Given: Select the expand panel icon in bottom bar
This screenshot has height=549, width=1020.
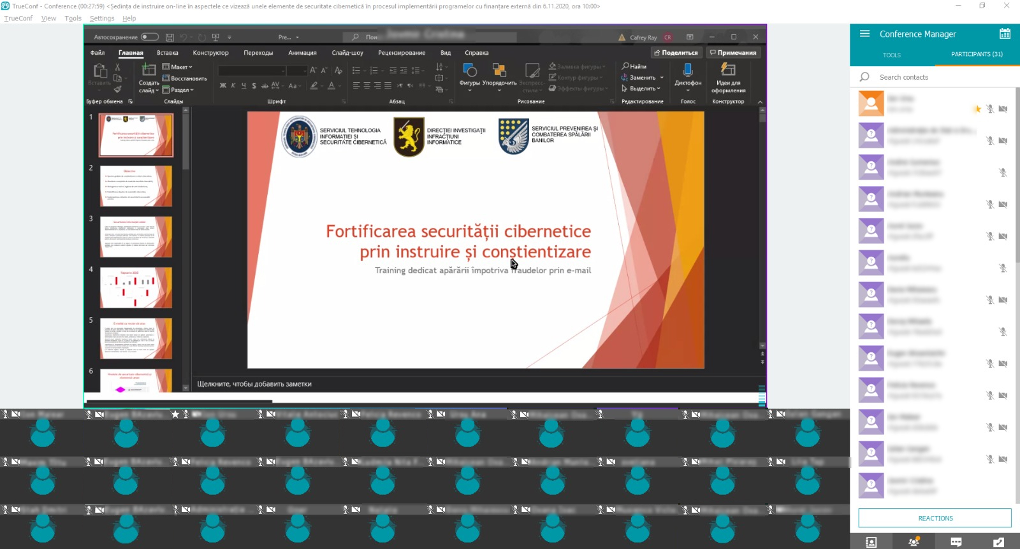Looking at the screenshot, I should (x=998, y=542).
